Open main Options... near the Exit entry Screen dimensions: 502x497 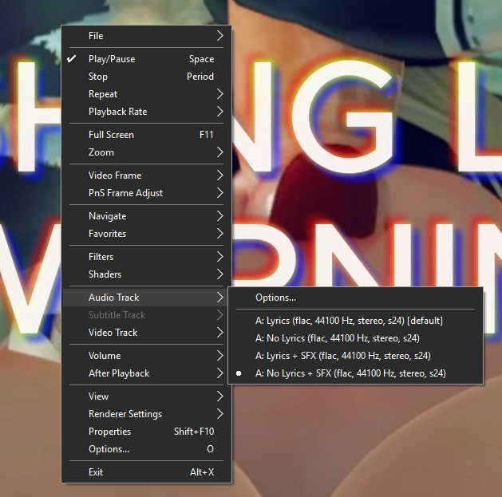tap(146, 449)
